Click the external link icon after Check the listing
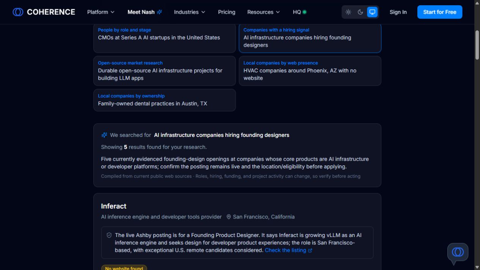480x270 pixels. (x=310, y=251)
